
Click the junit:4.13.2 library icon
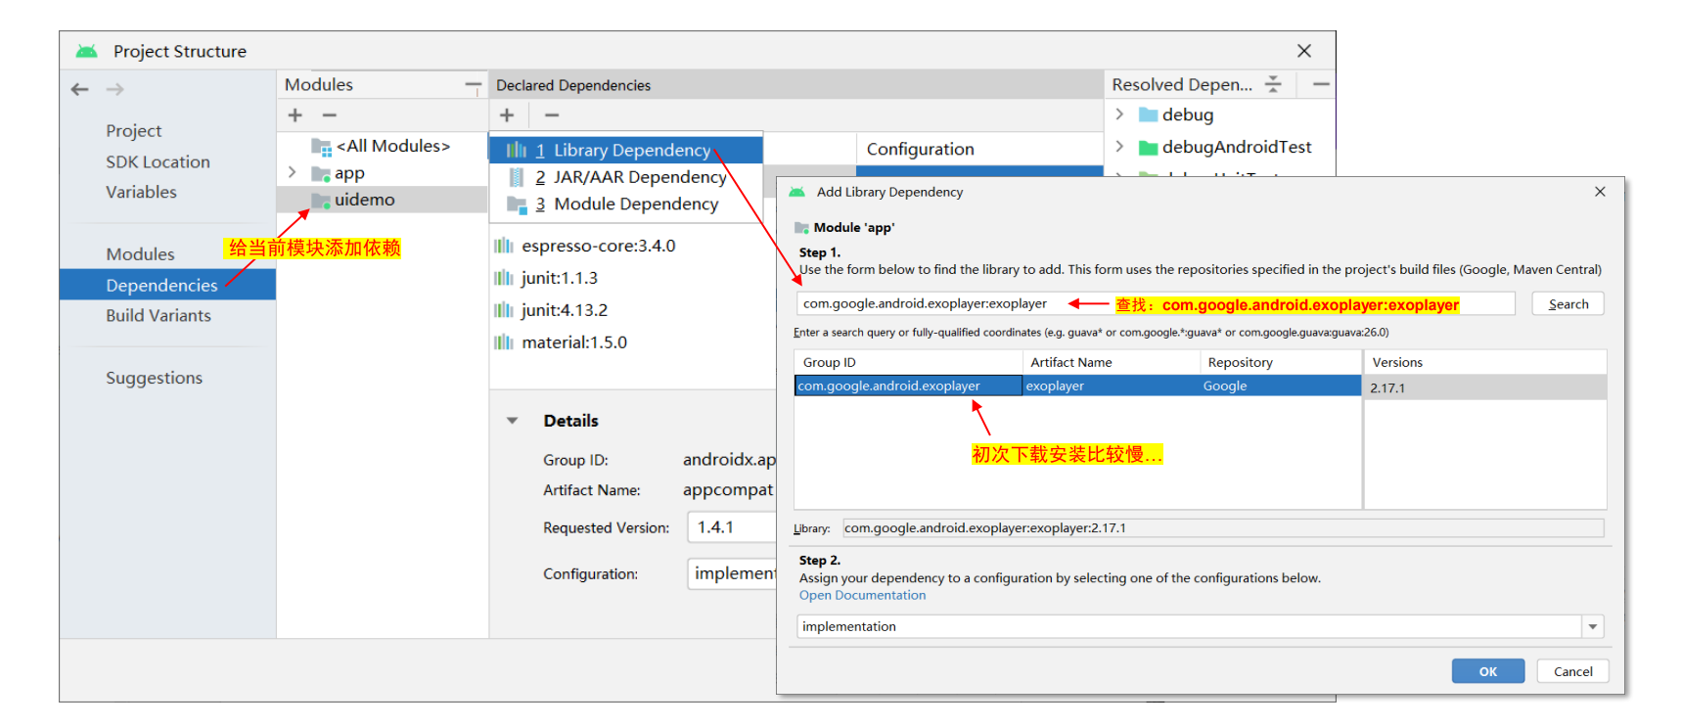click(x=503, y=310)
